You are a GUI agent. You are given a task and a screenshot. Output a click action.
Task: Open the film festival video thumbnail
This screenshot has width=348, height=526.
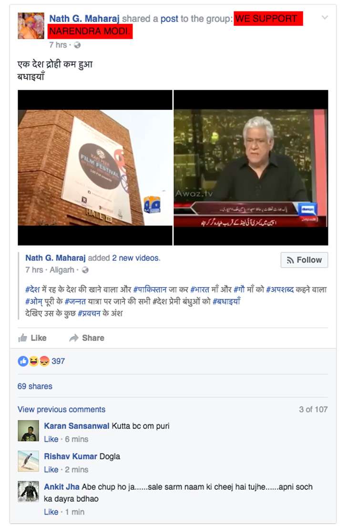(95, 167)
